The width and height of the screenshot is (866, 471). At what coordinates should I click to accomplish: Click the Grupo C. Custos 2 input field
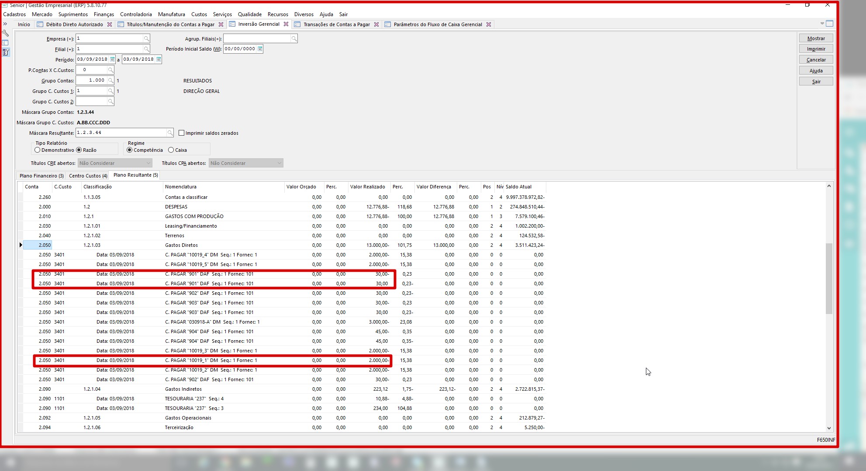point(92,102)
